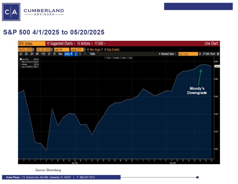Open the Related Data dropdown
The image size is (238, 184).
click(167, 54)
